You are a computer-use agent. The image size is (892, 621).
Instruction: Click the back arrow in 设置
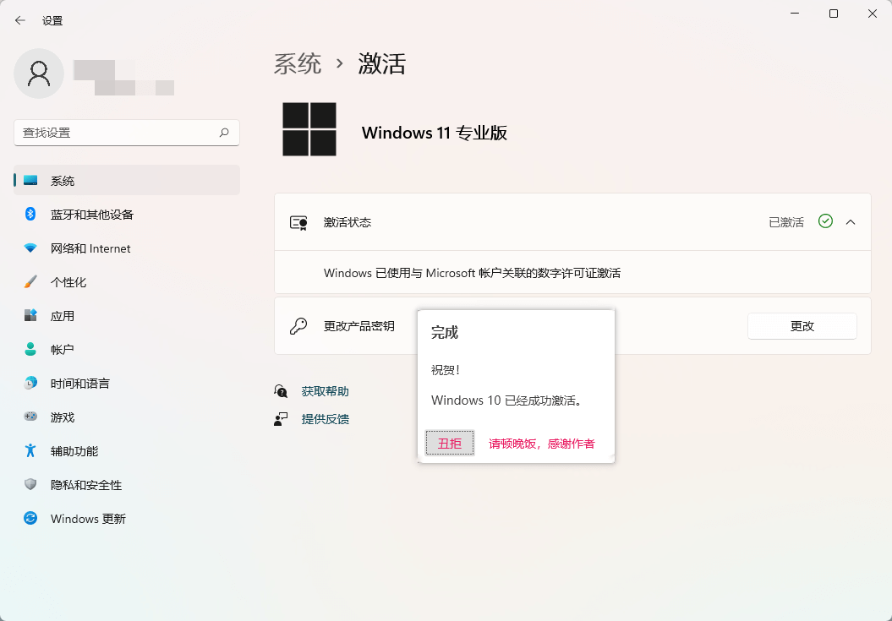pos(19,19)
